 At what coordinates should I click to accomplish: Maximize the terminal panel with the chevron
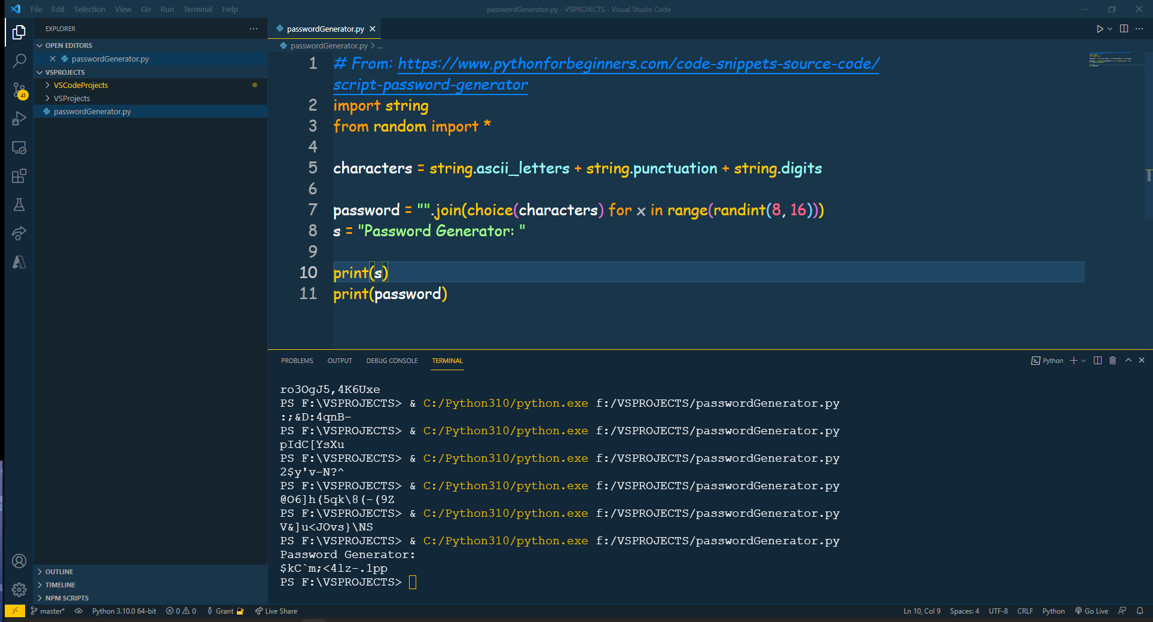click(x=1128, y=360)
